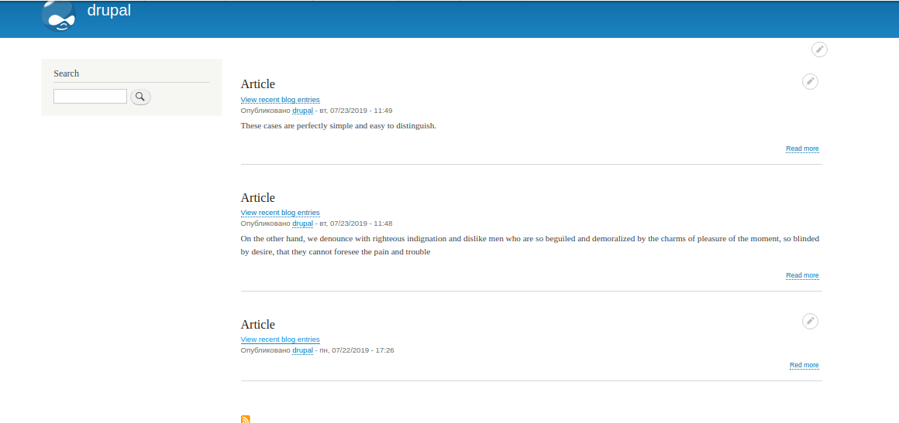Screen dimensions: 899x423
Task: Click the search magnifier button
Action: [x=140, y=97]
